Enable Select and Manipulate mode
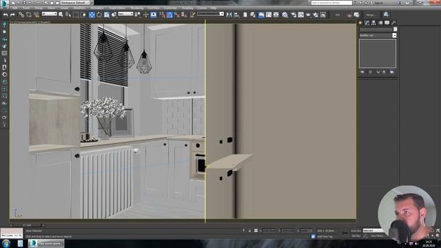441x248 pixels. [145, 14]
